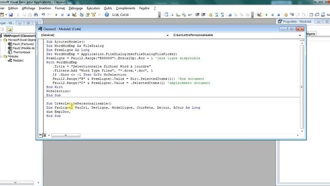The width and height of the screenshot is (330, 186).
Task: Minimize the Project explorer panel
Action: pyautogui.click(x=20, y=23)
